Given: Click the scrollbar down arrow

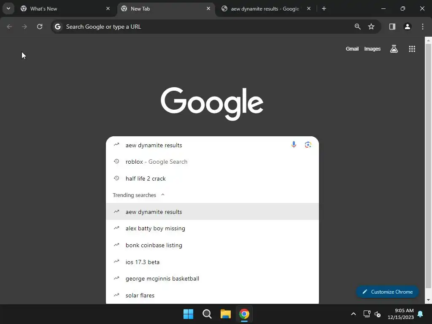Looking at the screenshot, I should click(x=428, y=300).
